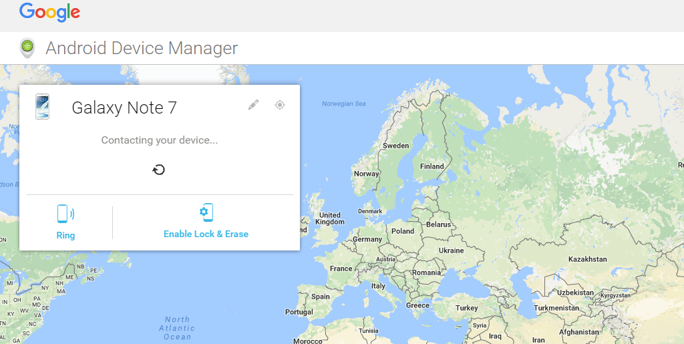Click Poland label on the map

[x=403, y=231]
